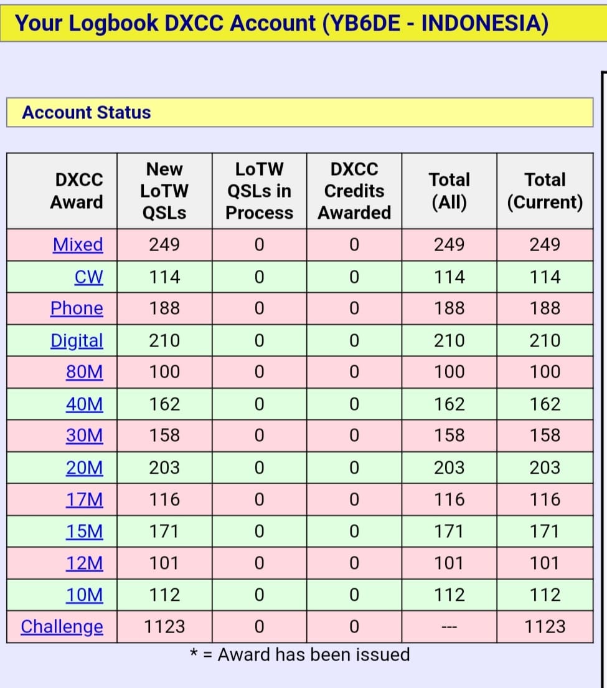
Task: Open the 12M band award link
Action: [85, 563]
